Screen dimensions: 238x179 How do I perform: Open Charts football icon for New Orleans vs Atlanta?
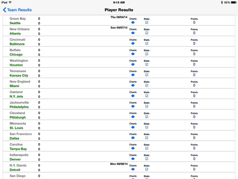point(133,33)
